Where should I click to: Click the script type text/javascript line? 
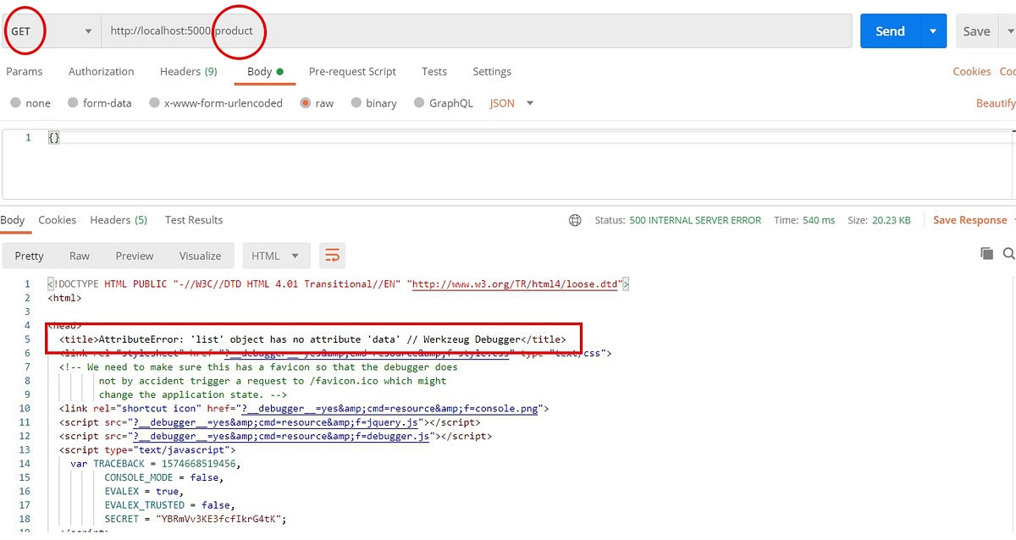point(147,450)
